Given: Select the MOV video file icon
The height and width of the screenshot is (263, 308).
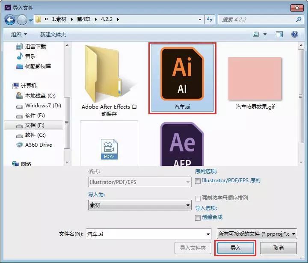Looking at the screenshot, I should [x=109, y=149].
